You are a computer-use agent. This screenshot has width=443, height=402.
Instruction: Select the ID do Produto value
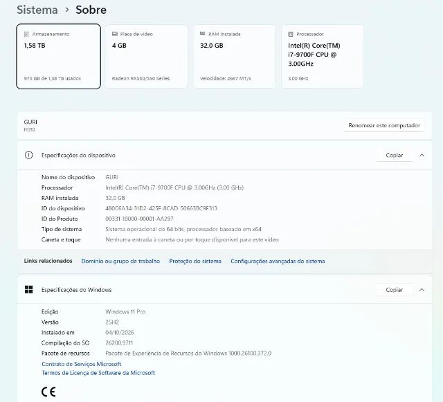click(139, 219)
